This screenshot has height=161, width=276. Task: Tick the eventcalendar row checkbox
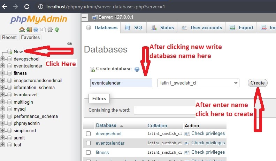tap(89, 143)
